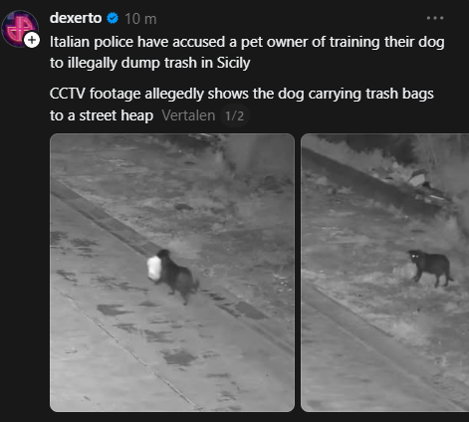Viewport: 469px width, 422px height.
Task: Click the text 'to a street heap'
Action: point(102,115)
